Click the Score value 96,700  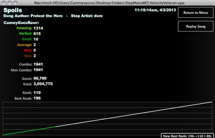(x=40, y=78)
